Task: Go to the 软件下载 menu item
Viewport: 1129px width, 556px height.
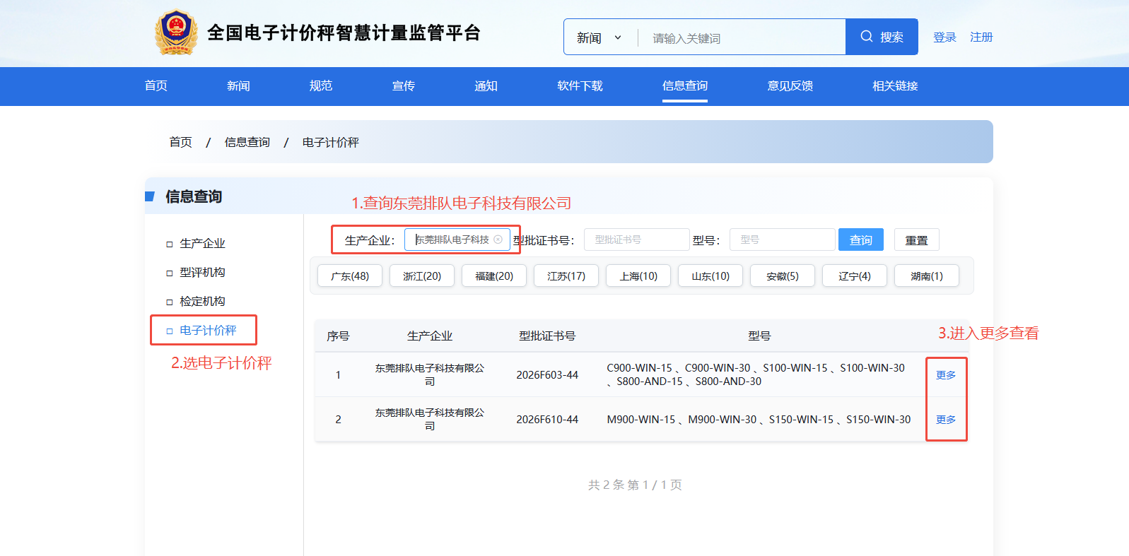Action: [x=580, y=85]
